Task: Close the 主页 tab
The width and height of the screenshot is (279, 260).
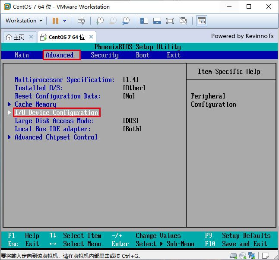Action: [x=31, y=37]
